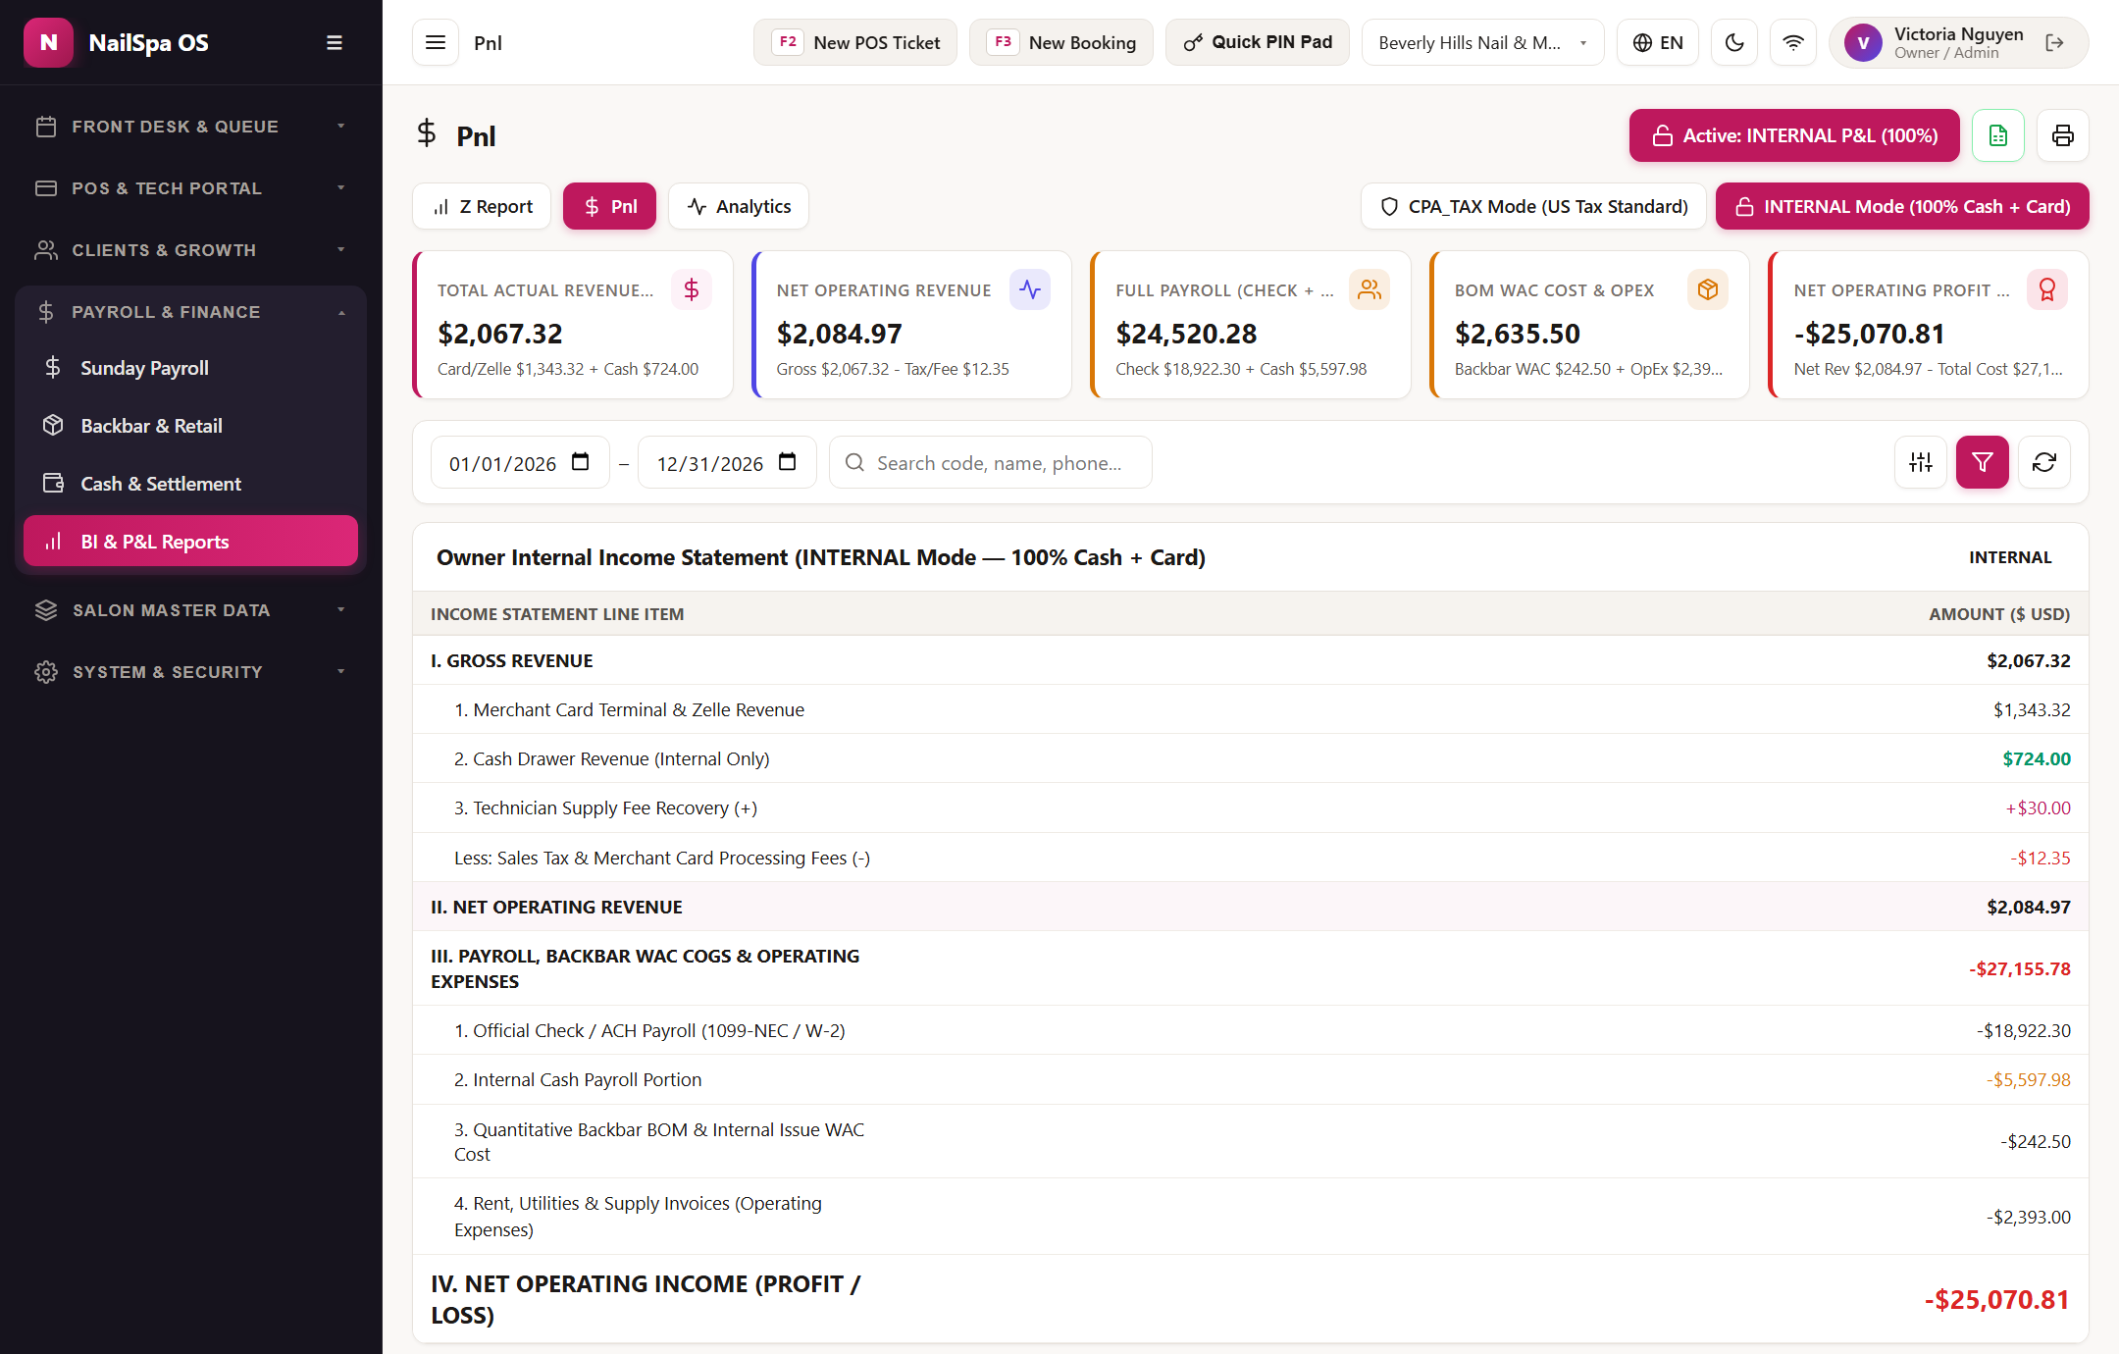This screenshot has width=2119, height=1354.
Task: Export report with the green spreadsheet icon
Action: point(1998,135)
